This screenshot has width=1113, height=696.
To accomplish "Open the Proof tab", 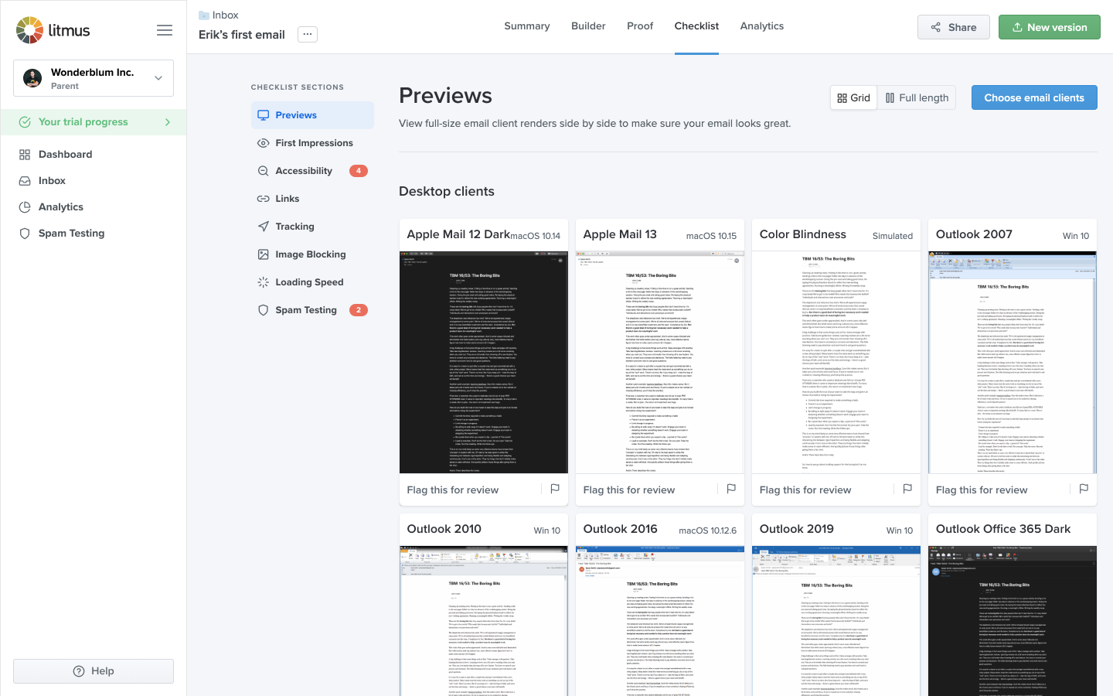I will [x=640, y=26].
